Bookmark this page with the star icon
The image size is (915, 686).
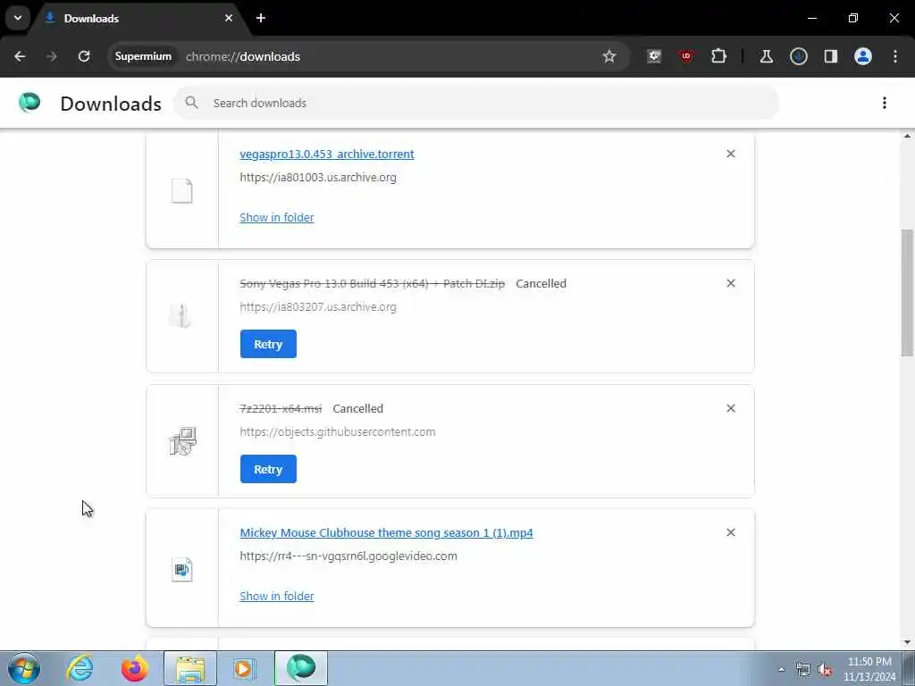tap(609, 56)
